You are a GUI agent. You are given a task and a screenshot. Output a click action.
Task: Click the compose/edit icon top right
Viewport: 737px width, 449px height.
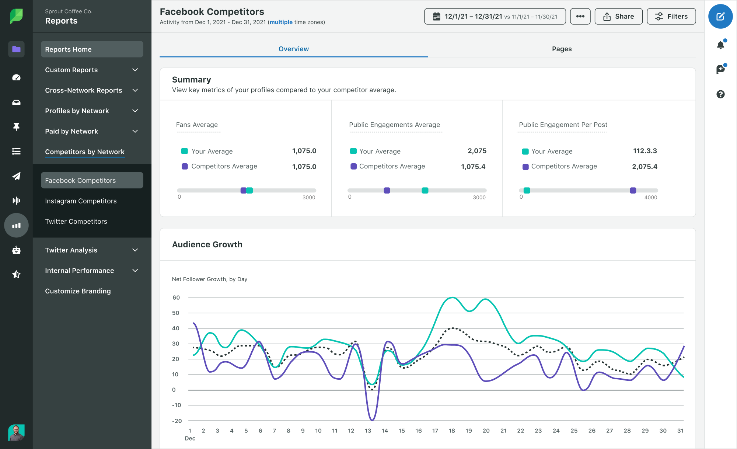click(x=721, y=16)
